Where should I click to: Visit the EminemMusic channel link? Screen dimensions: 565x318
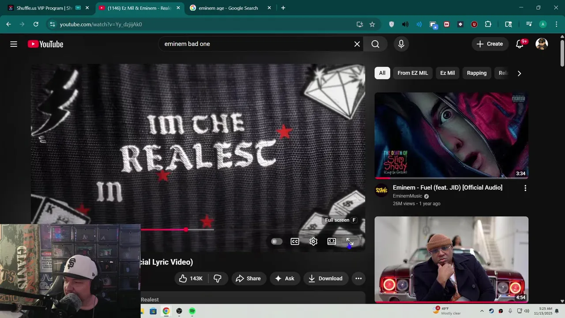click(x=407, y=196)
